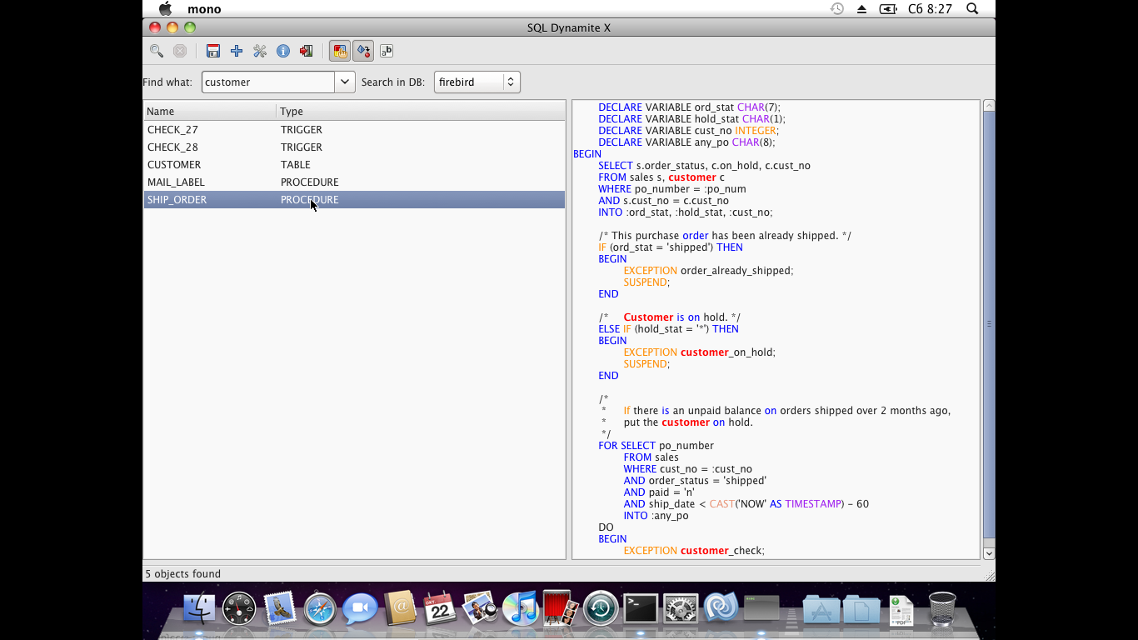1138x640 pixels.
Task: Sort results by the Name column header
Action: pos(209,111)
